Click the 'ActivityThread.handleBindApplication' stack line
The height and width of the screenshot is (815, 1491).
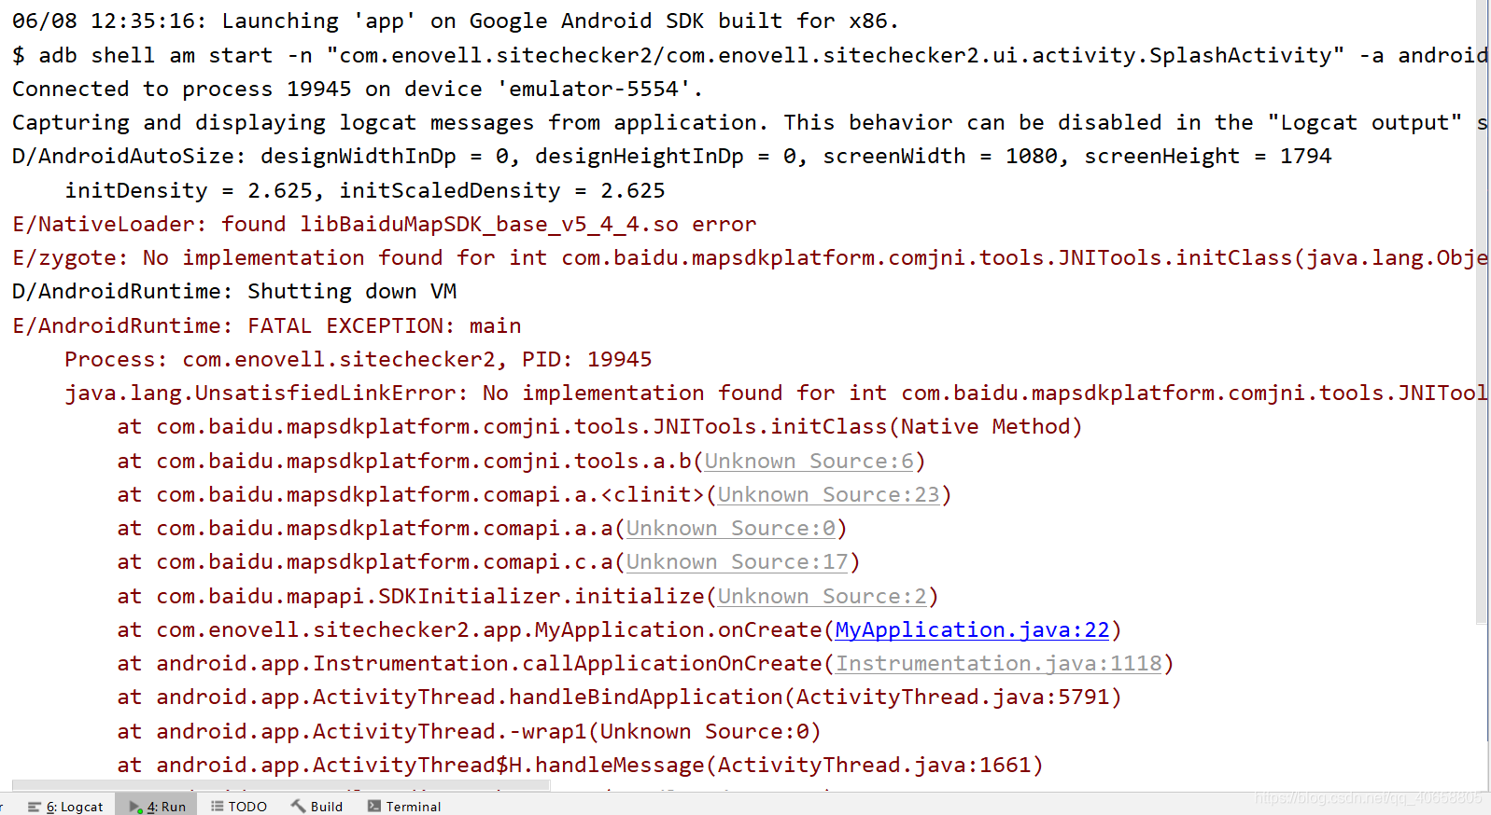click(x=619, y=698)
